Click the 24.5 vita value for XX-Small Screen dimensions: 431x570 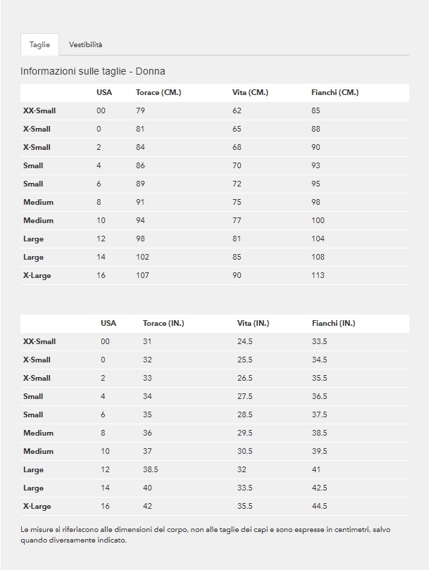pyautogui.click(x=244, y=342)
